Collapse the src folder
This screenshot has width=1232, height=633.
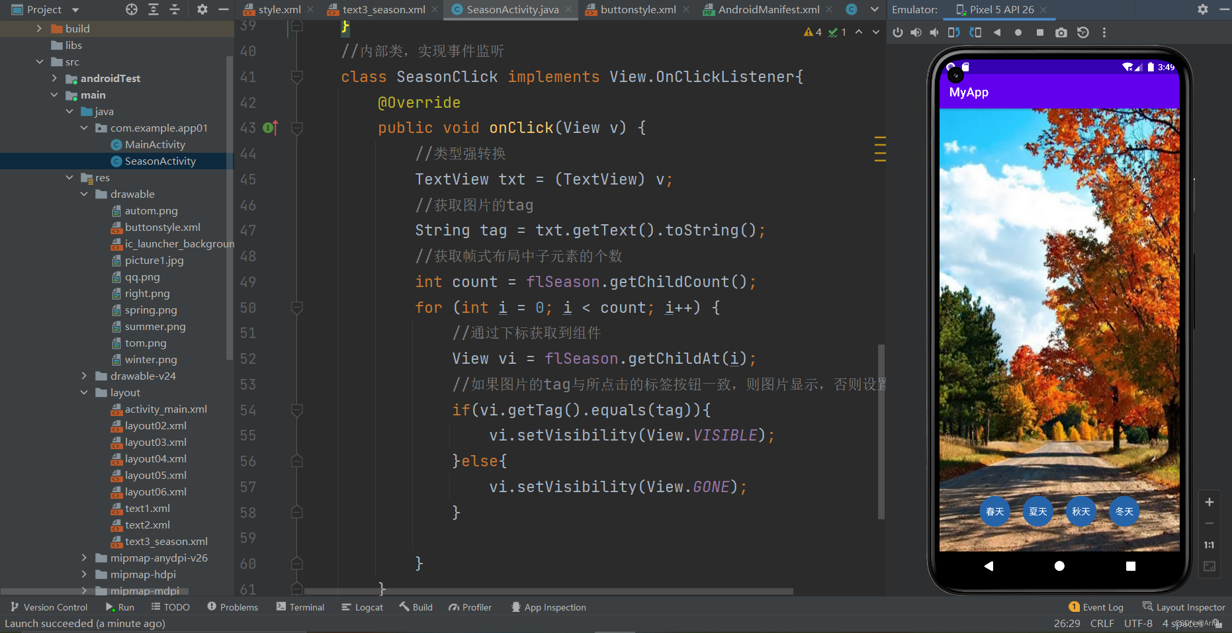point(39,62)
